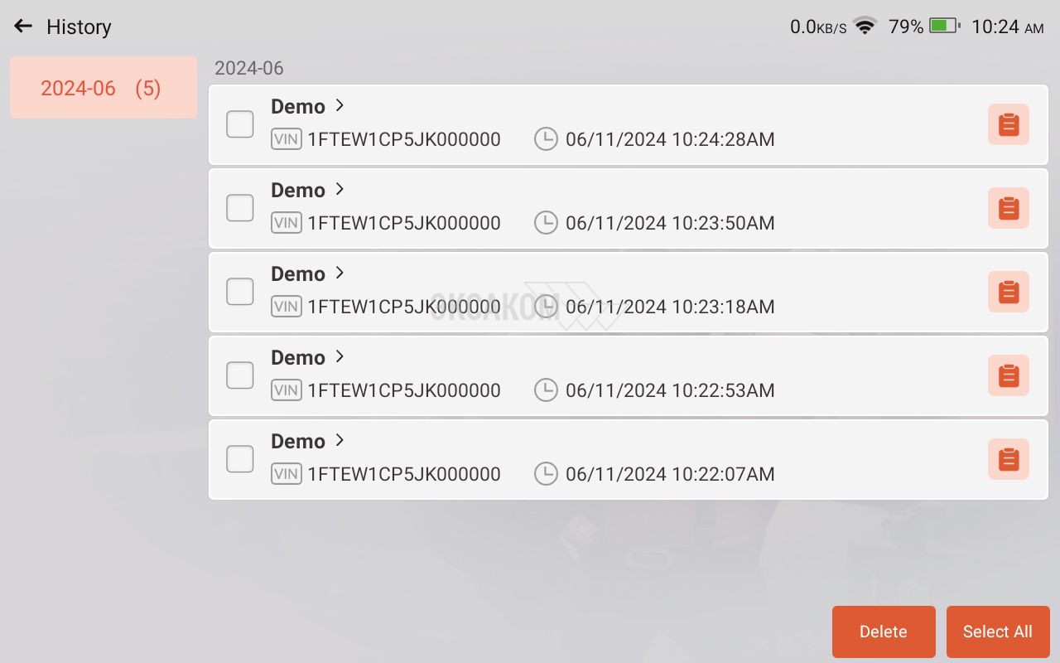The height and width of the screenshot is (663, 1060).
Task: Tap the battery indicator icon
Action: [x=945, y=26]
